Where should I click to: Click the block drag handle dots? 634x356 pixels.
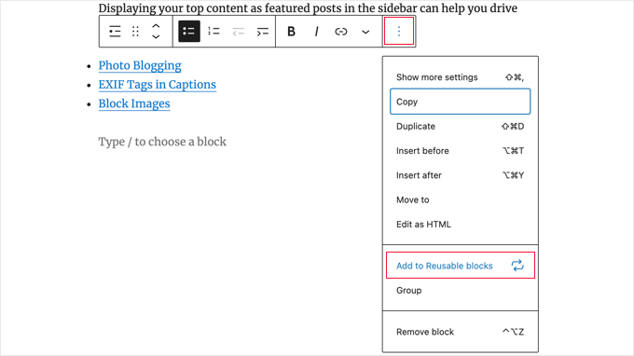coord(135,32)
